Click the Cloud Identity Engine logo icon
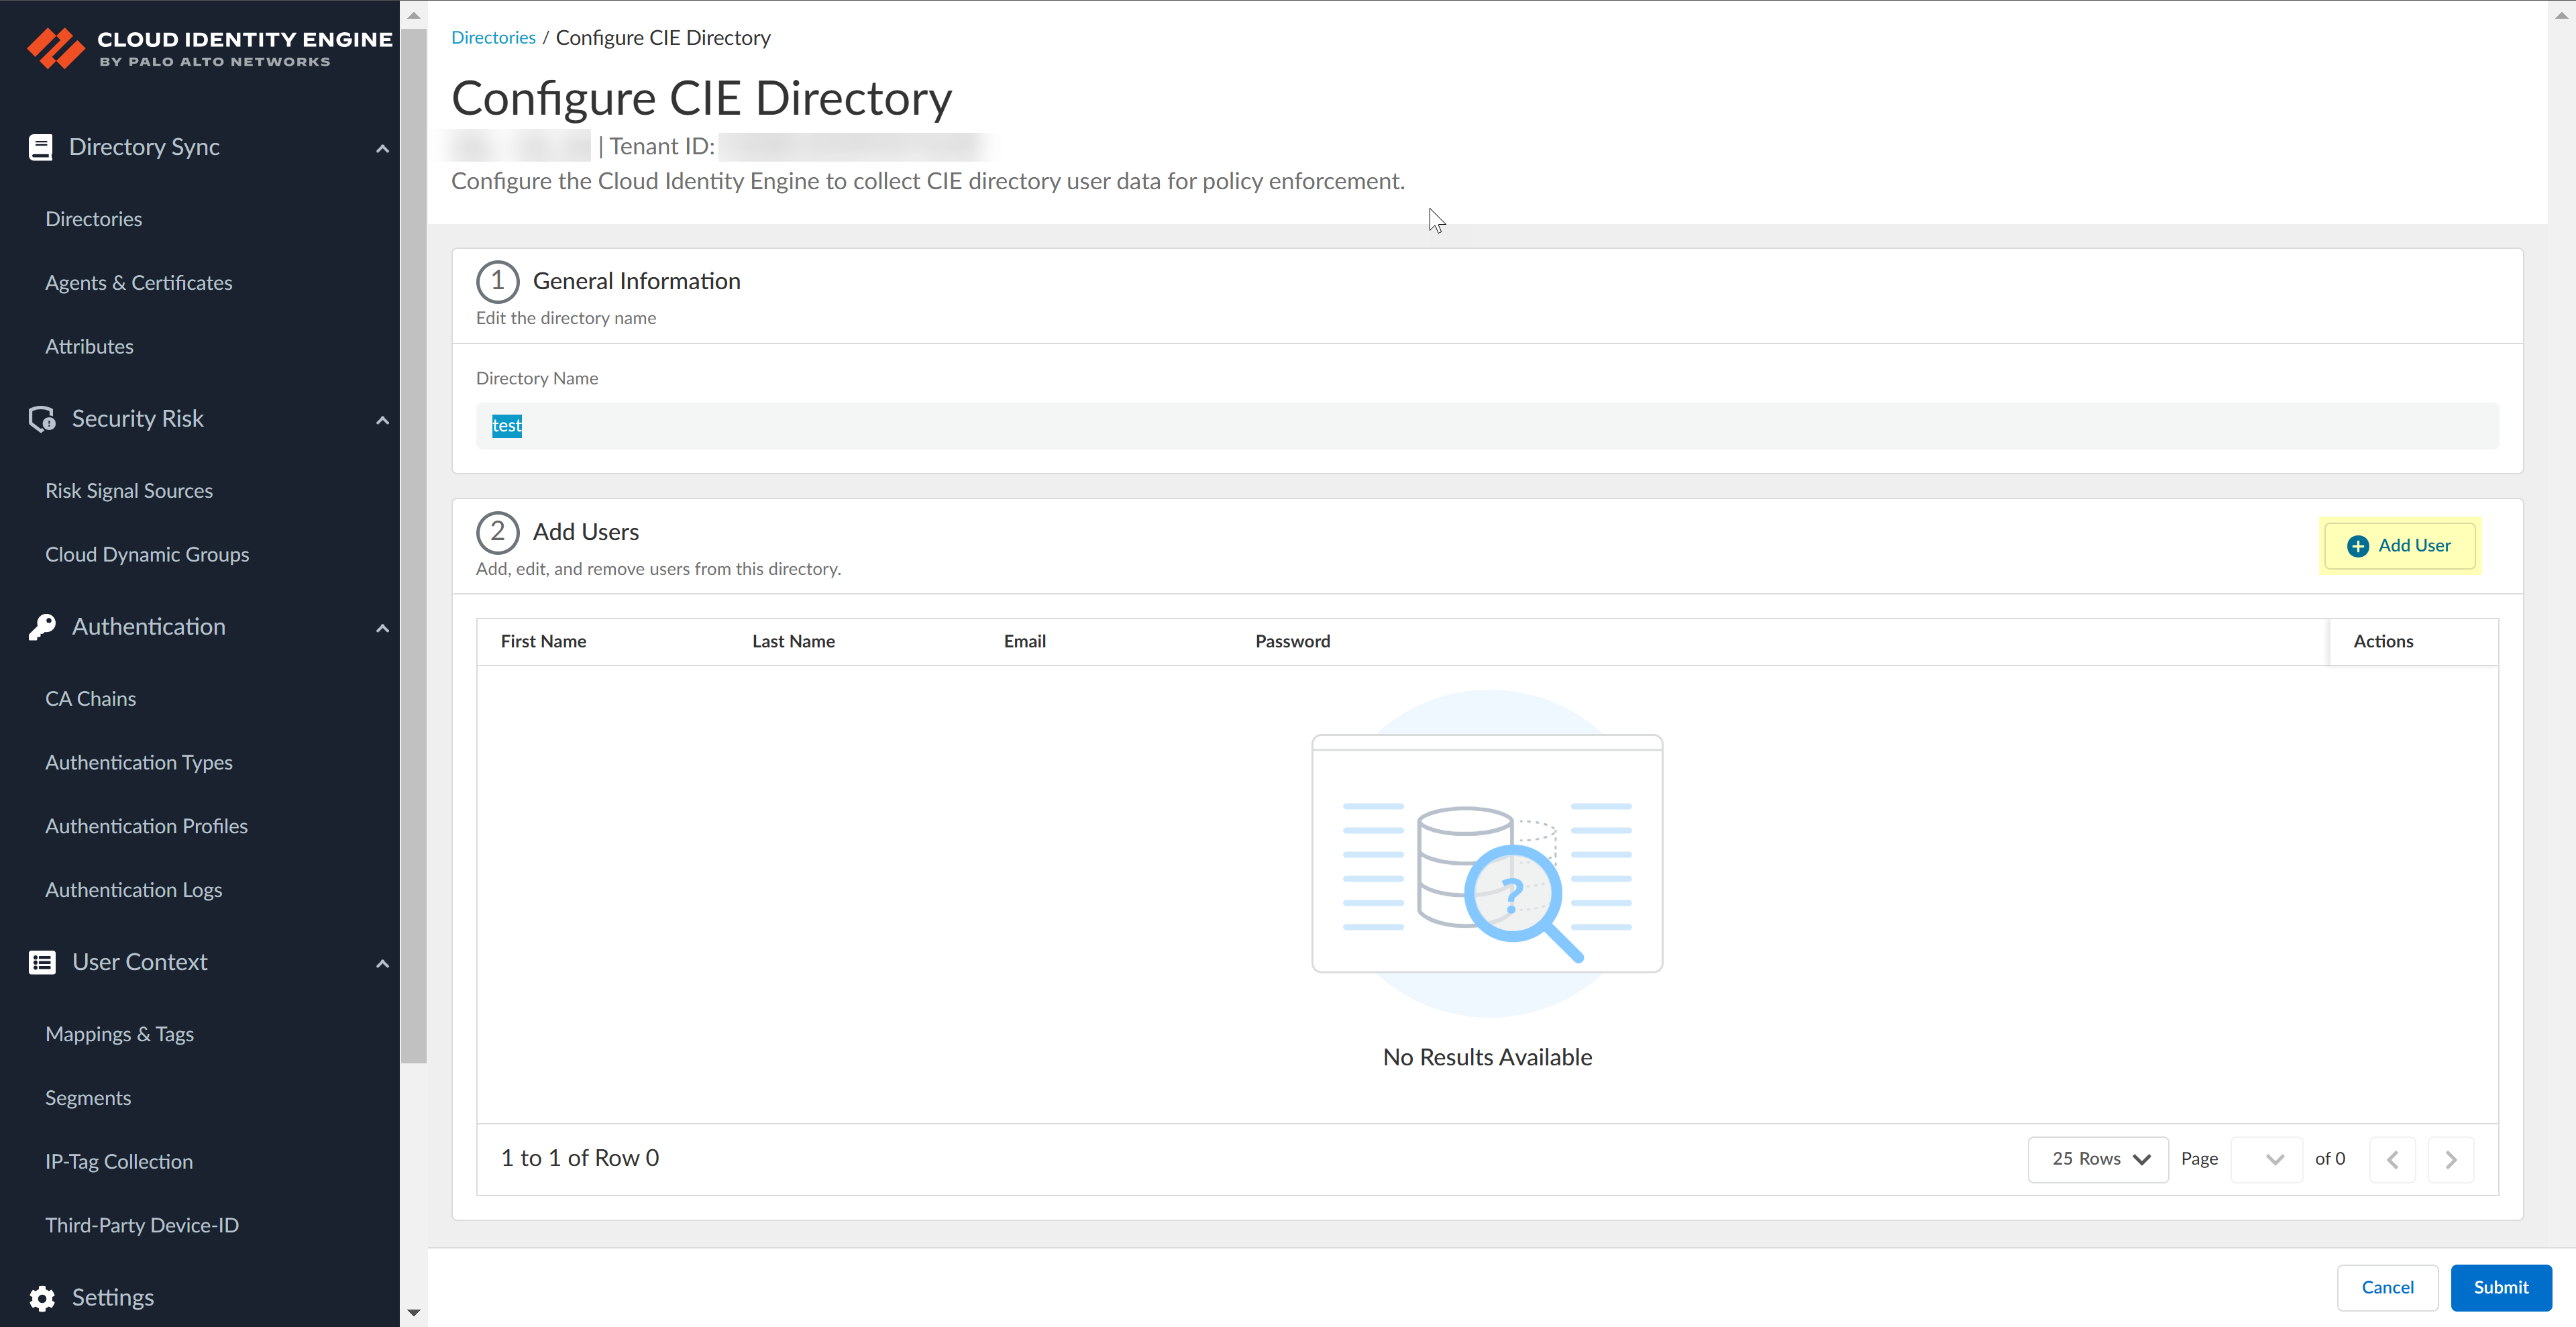 [56, 47]
